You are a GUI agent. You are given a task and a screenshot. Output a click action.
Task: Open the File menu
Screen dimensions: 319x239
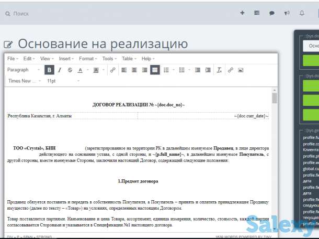(13, 59)
